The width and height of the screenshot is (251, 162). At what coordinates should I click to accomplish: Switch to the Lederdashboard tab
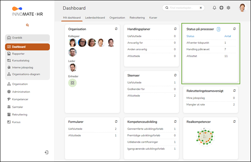click(x=94, y=18)
